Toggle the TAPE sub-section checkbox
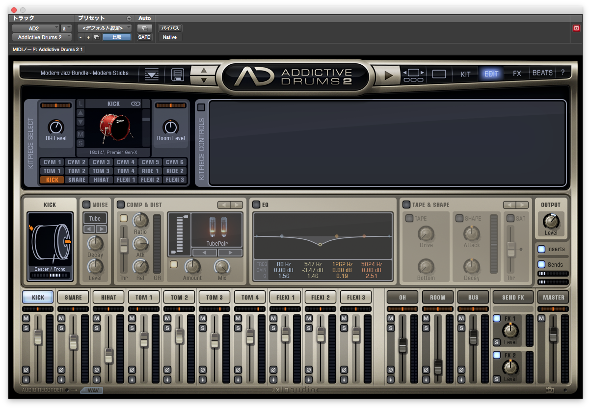 coord(409,218)
